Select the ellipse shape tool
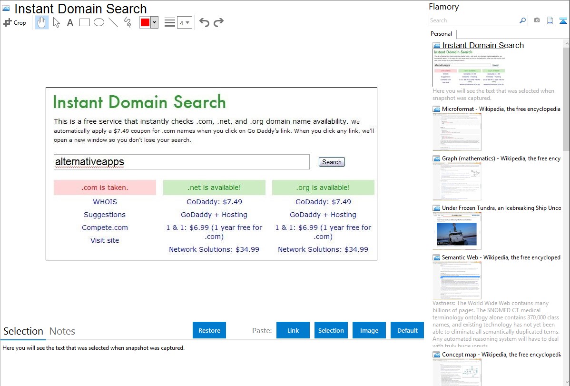The image size is (570, 386). 99,22
